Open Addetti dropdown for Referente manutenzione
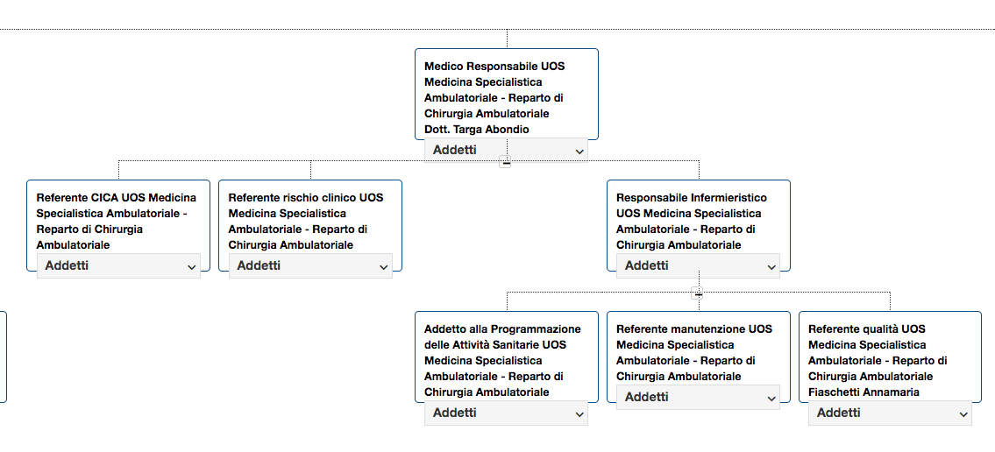 [x=698, y=398]
